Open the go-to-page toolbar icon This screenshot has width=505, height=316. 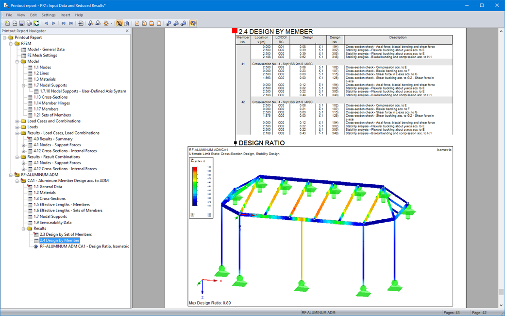pos(81,23)
